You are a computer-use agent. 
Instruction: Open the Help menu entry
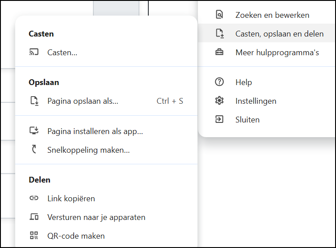267,82
